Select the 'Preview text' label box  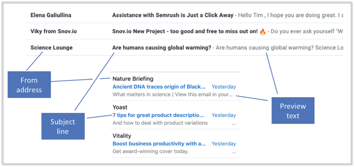[x=293, y=111]
